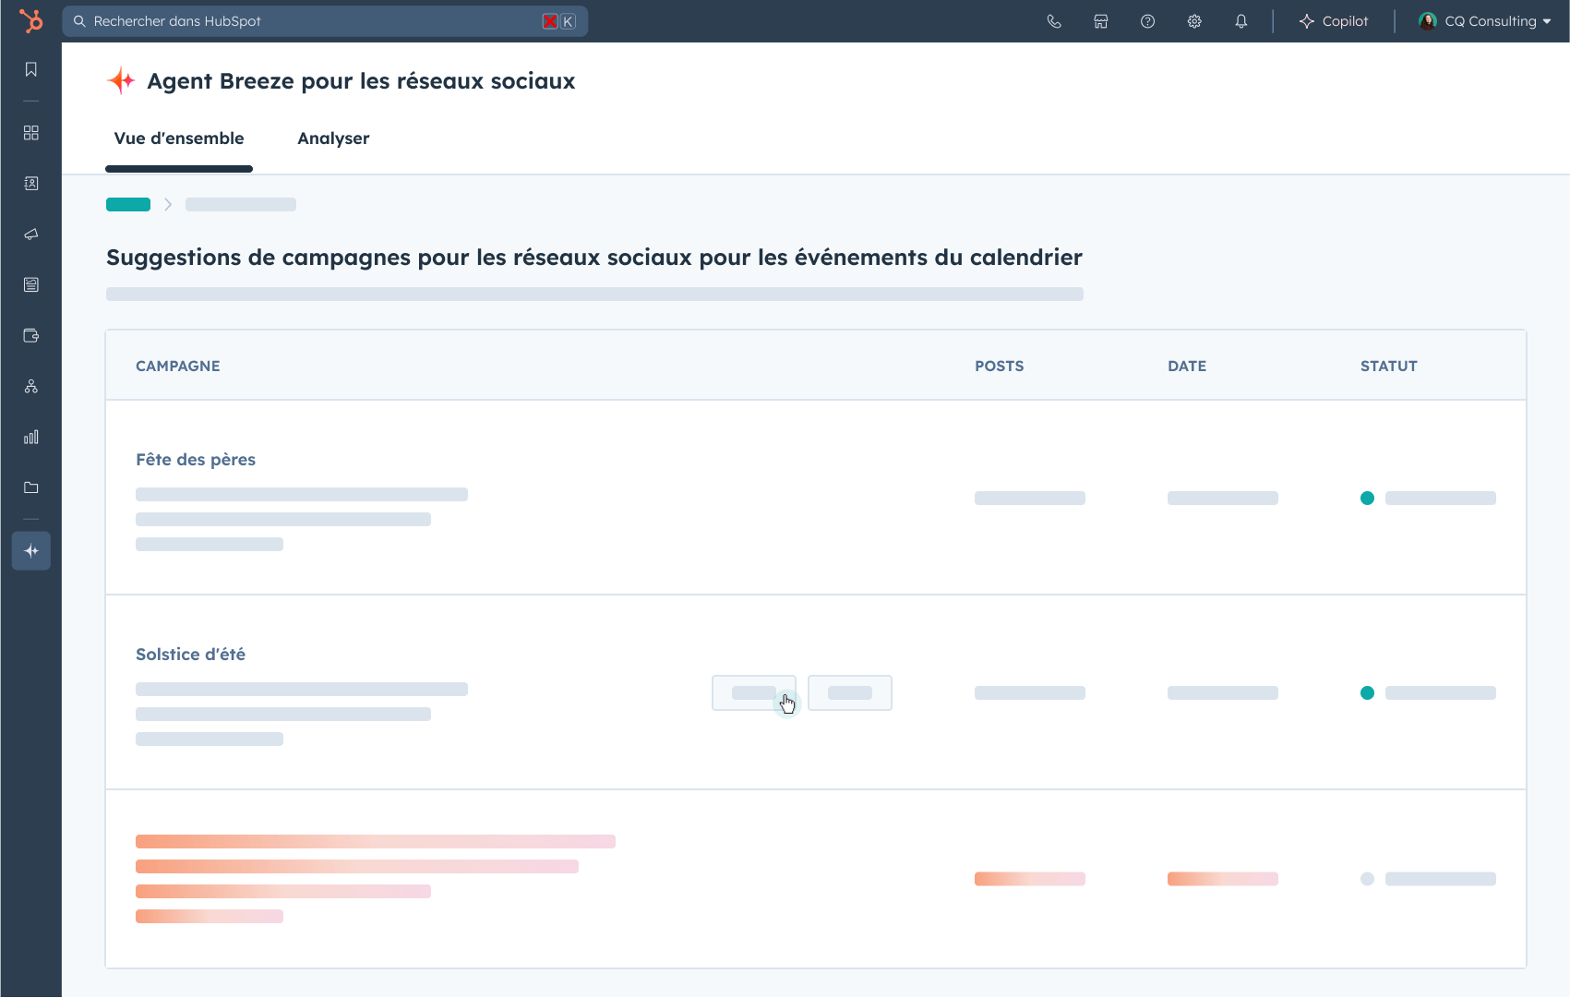Open the Fête des pères campaign
Image resolution: width=1570 pixels, height=998 pixels.
[196, 460]
